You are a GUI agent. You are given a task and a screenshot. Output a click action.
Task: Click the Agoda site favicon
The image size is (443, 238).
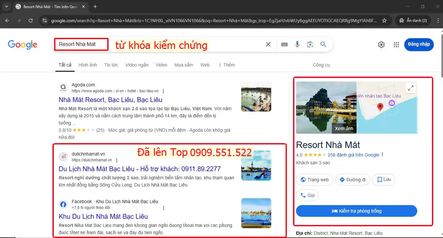click(x=63, y=88)
